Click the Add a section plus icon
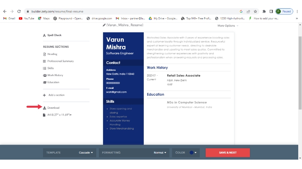 tap(45, 95)
